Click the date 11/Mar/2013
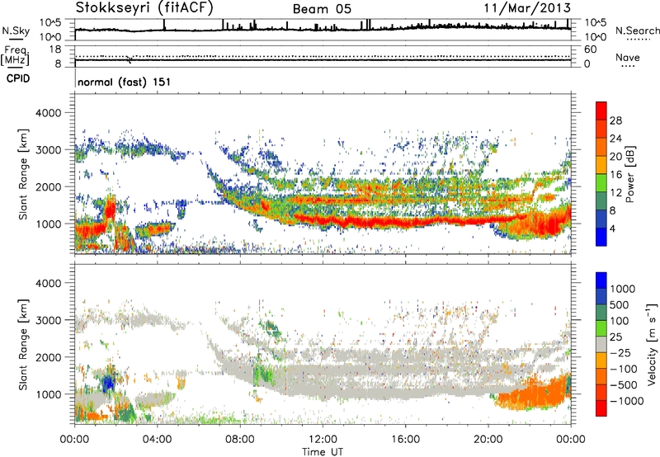The width and height of the screenshot is (660, 457). [527, 8]
